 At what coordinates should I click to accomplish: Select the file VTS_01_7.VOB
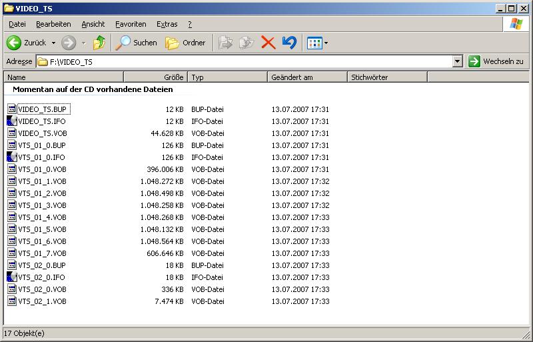coord(42,253)
